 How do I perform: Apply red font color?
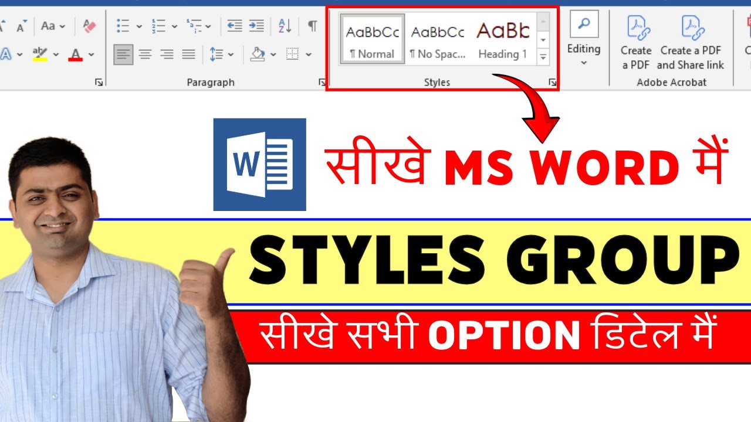75,55
